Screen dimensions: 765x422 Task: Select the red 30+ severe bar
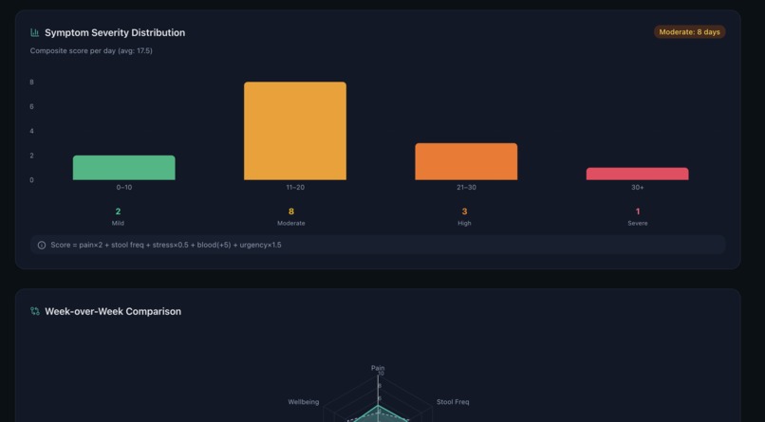tap(637, 174)
